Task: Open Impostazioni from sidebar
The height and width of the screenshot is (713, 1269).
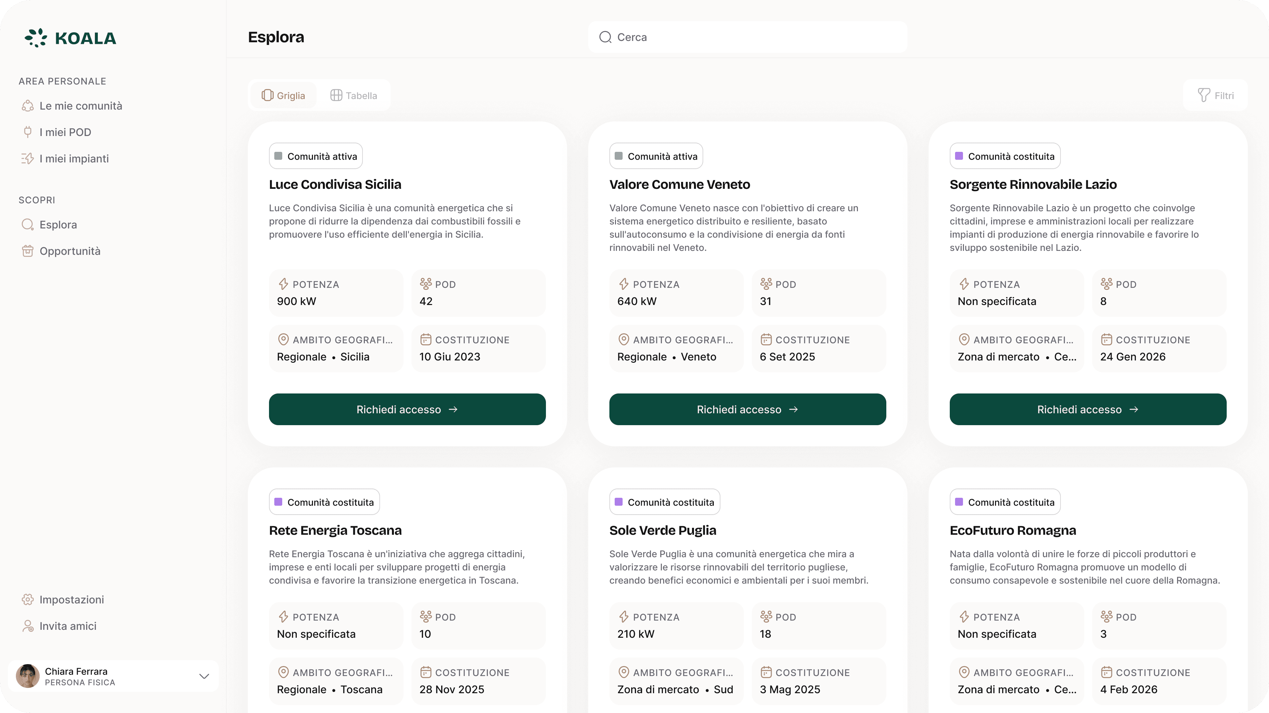Action: tap(63, 599)
